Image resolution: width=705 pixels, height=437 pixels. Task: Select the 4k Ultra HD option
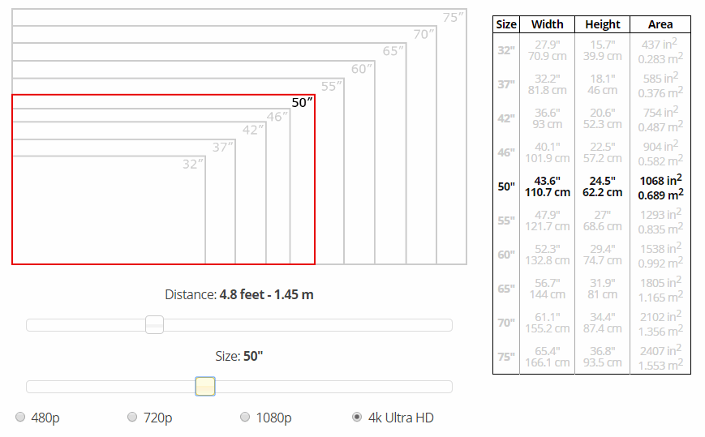(357, 418)
